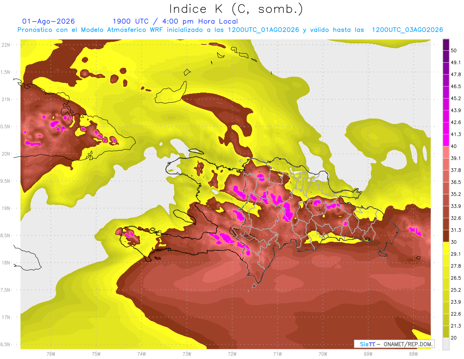This screenshot has width=464, height=359.
Task: Click the legend value 42.6
Action: pyautogui.click(x=456, y=122)
